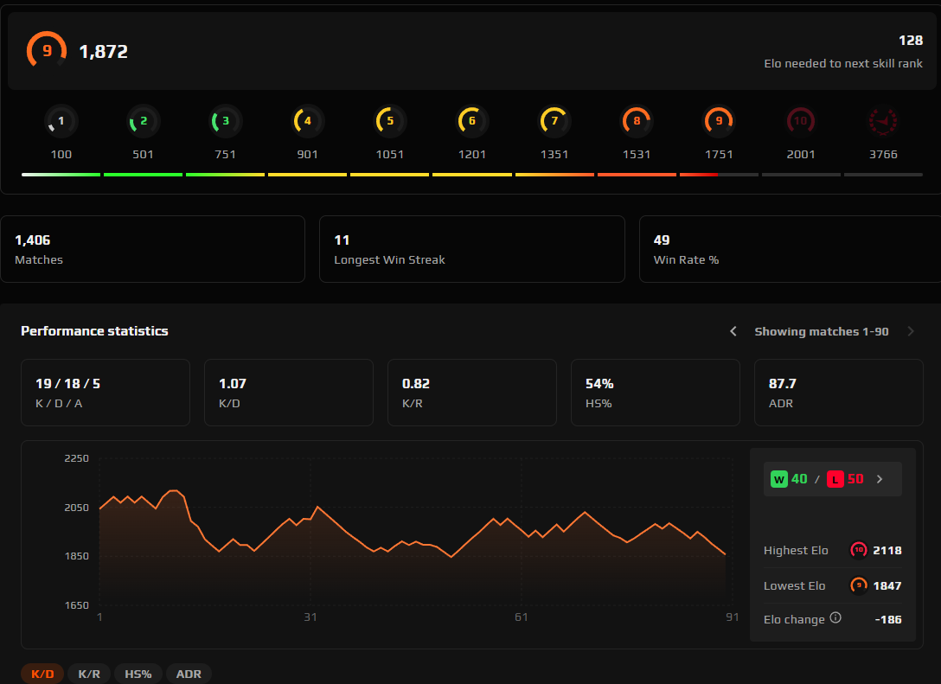941x684 pixels.
Task: Open the Win Rate % card
Action: click(x=790, y=249)
